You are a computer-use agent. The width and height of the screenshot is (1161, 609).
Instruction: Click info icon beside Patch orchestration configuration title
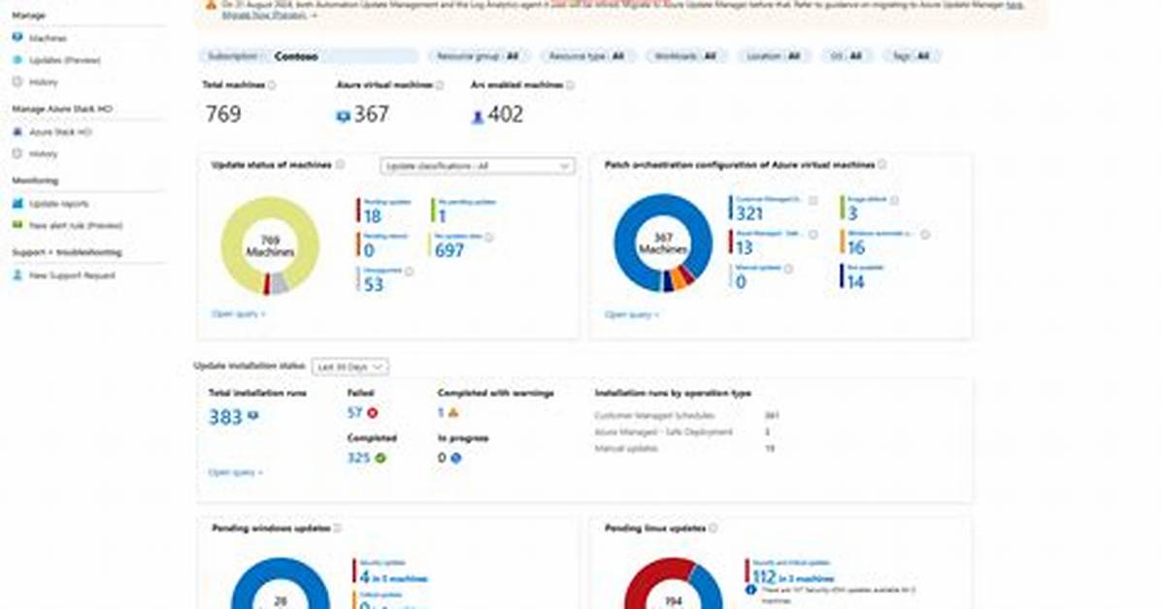881,164
